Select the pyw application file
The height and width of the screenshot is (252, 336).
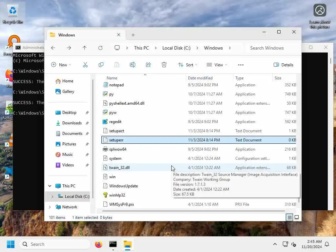pyautogui.click(x=199, y=113)
